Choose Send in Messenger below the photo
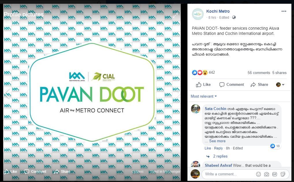 coord(165,172)
